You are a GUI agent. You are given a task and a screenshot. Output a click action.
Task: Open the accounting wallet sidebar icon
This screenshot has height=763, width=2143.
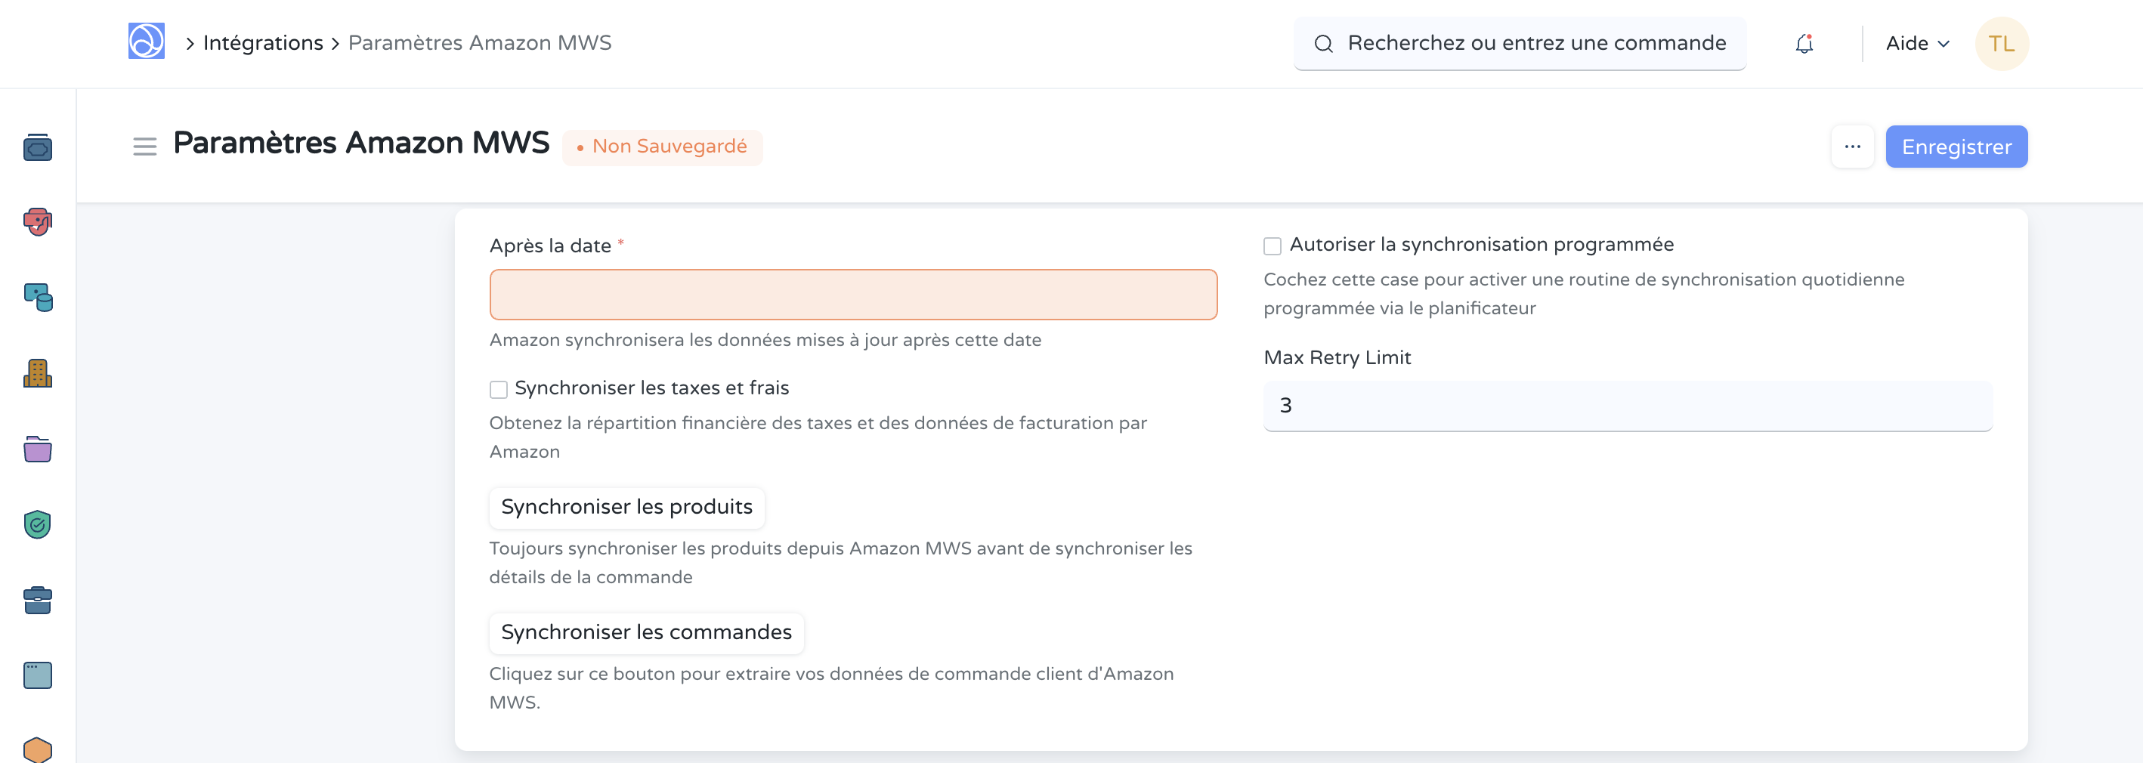click(38, 148)
